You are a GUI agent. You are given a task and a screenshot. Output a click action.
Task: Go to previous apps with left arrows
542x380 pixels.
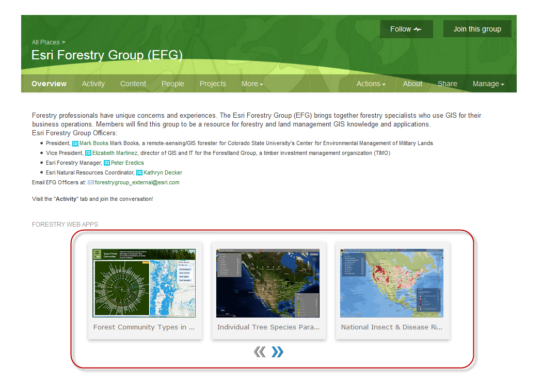tap(260, 352)
